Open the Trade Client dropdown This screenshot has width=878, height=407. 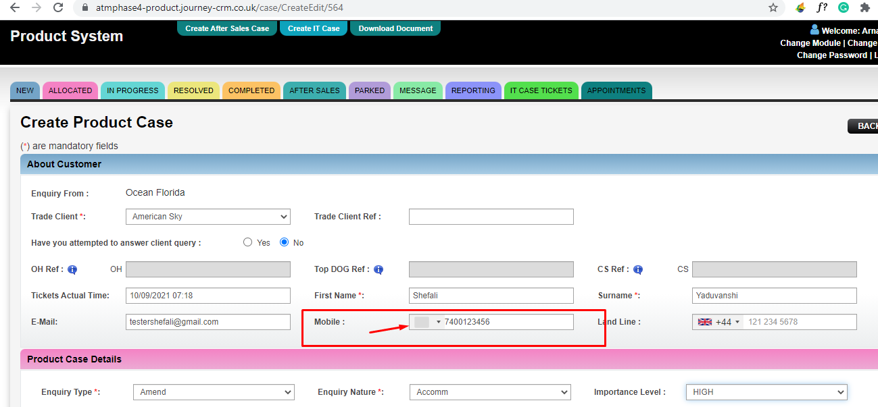pyautogui.click(x=208, y=217)
